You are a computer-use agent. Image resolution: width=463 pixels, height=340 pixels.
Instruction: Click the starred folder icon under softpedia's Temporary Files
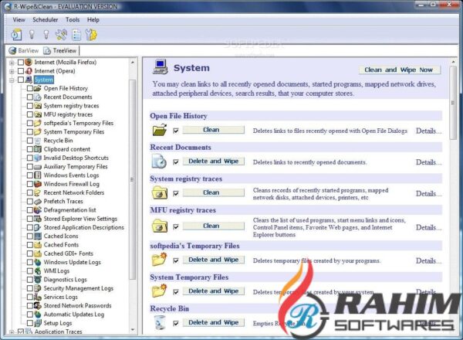(160, 260)
